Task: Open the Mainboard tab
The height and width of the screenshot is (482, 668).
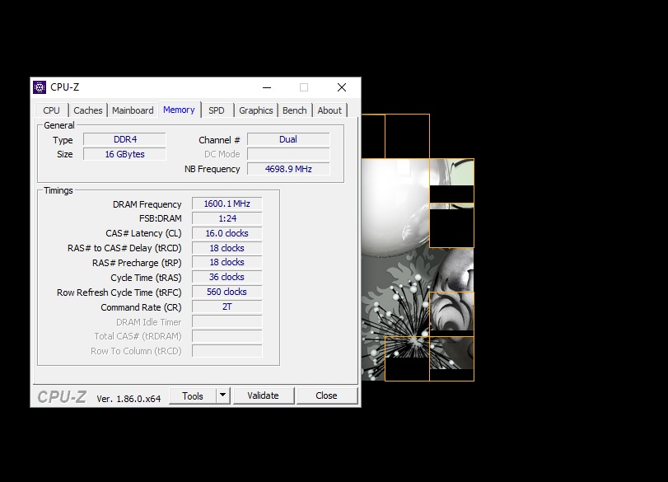Action: 133,110
